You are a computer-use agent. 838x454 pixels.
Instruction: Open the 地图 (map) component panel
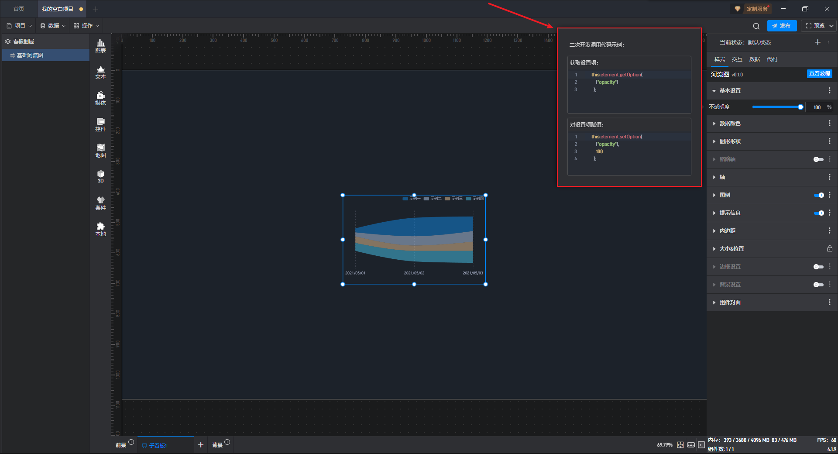(x=100, y=151)
